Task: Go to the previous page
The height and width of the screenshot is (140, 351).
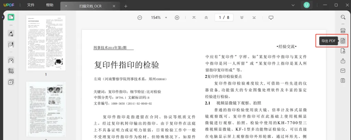Action: (x=206, y=18)
